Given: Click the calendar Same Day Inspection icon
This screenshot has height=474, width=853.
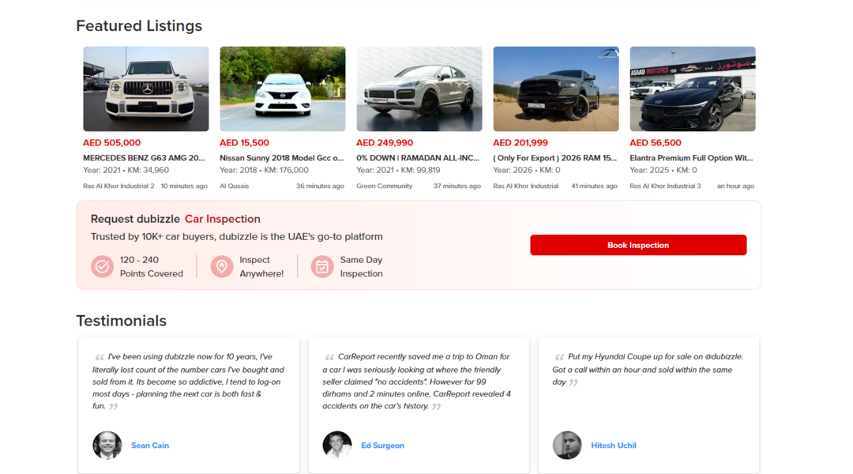Looking at the screenshot, I should (x=322, y=267).
